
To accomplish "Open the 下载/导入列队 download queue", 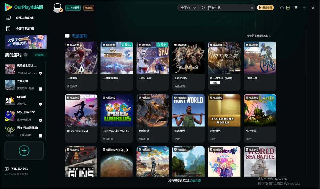I will (17, 169).
